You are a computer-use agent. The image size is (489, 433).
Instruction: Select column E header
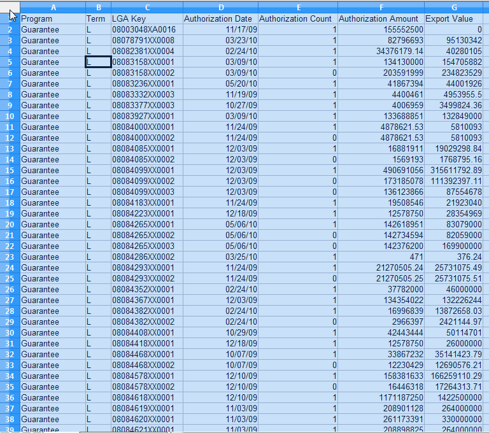click(298, 7)
